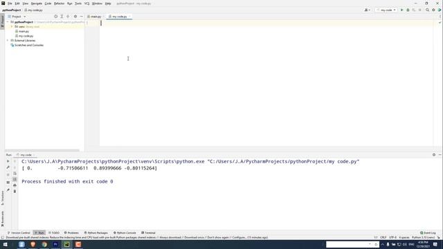The image size is (443, 249).
Task: Open IDE settings gear in top-right toolbar
Action: pos(433,10)
